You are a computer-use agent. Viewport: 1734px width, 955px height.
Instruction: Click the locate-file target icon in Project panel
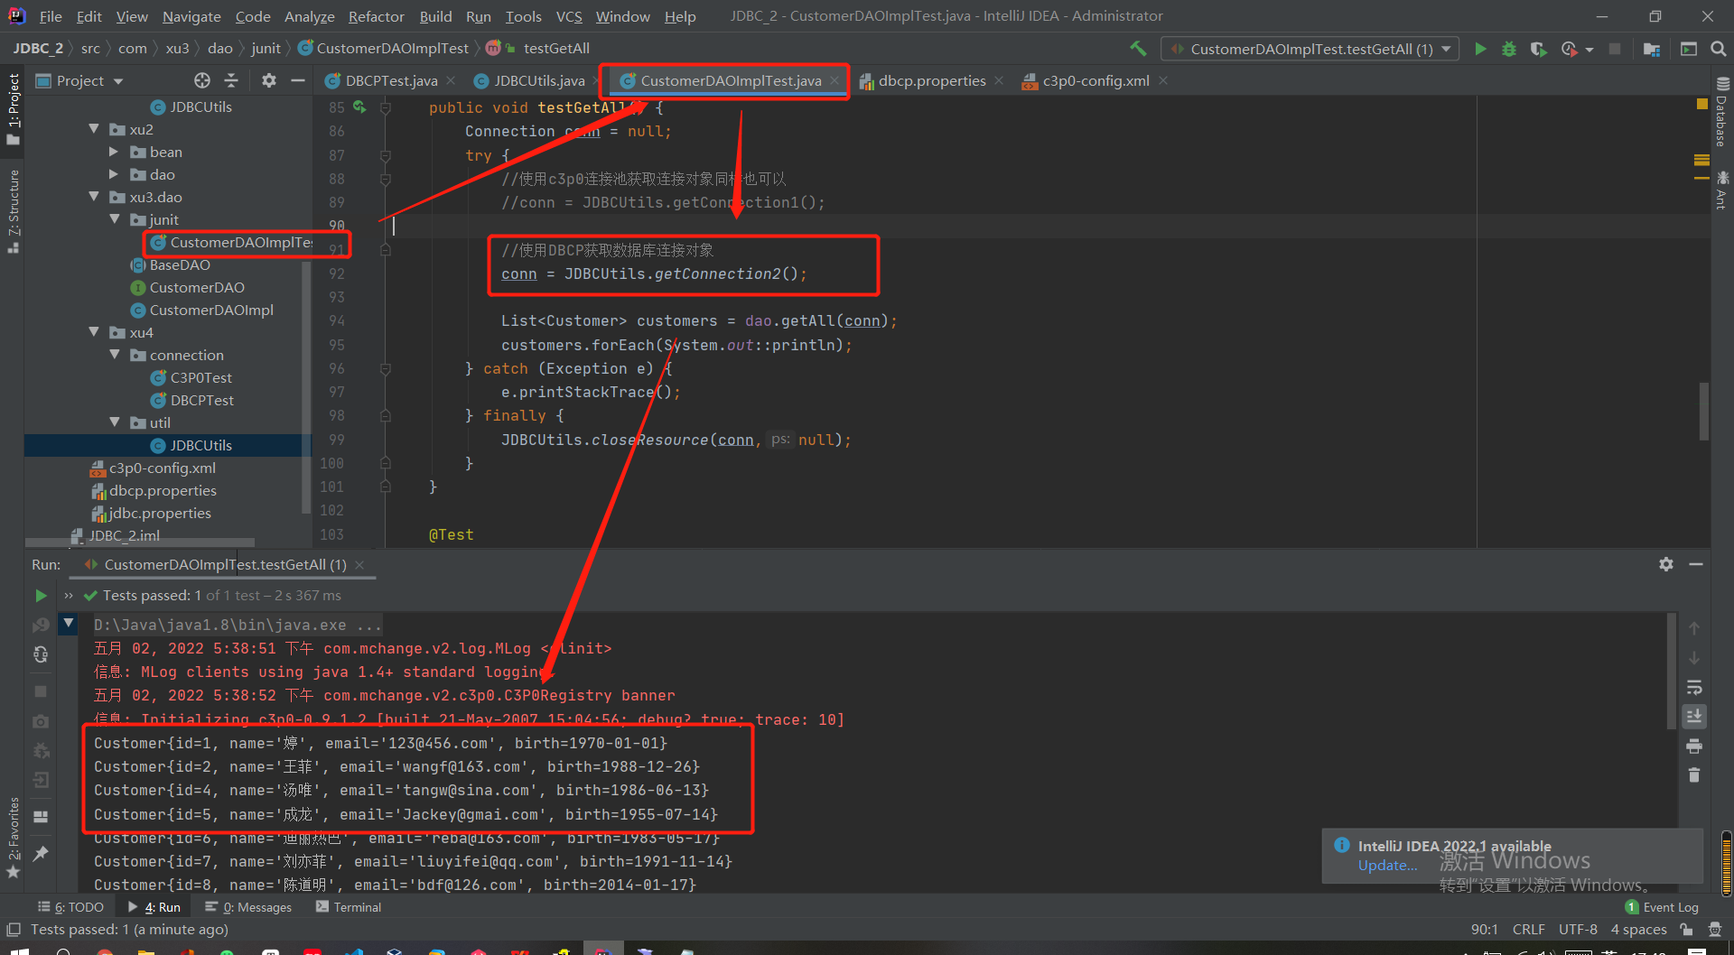202,80
